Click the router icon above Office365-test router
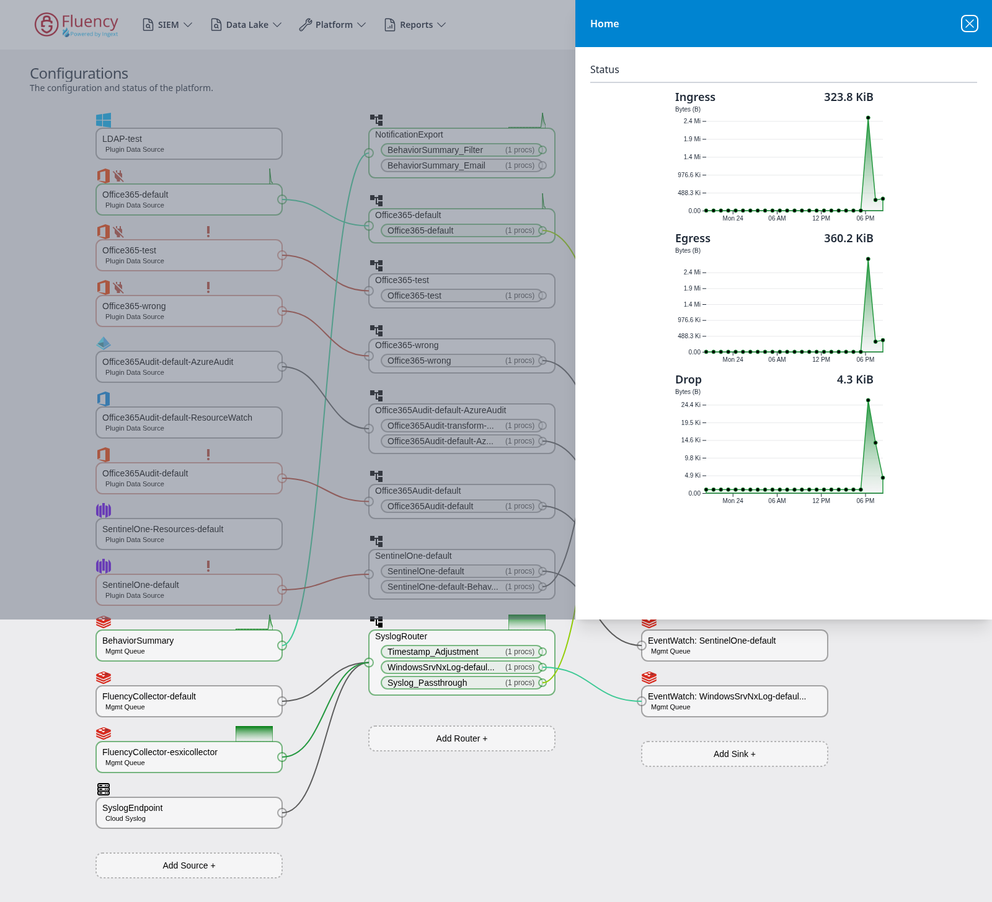992x902 pixels. [x=376, y=265]
